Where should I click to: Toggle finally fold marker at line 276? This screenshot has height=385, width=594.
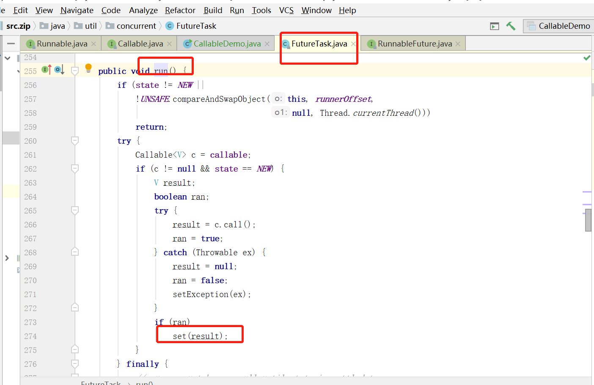click(x=75, y=363)
